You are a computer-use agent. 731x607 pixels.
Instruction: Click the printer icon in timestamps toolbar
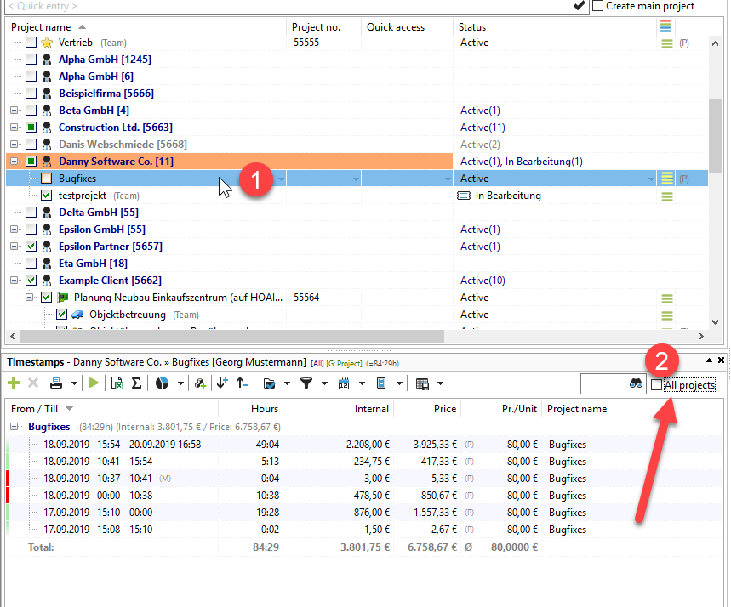coord(55,383)
